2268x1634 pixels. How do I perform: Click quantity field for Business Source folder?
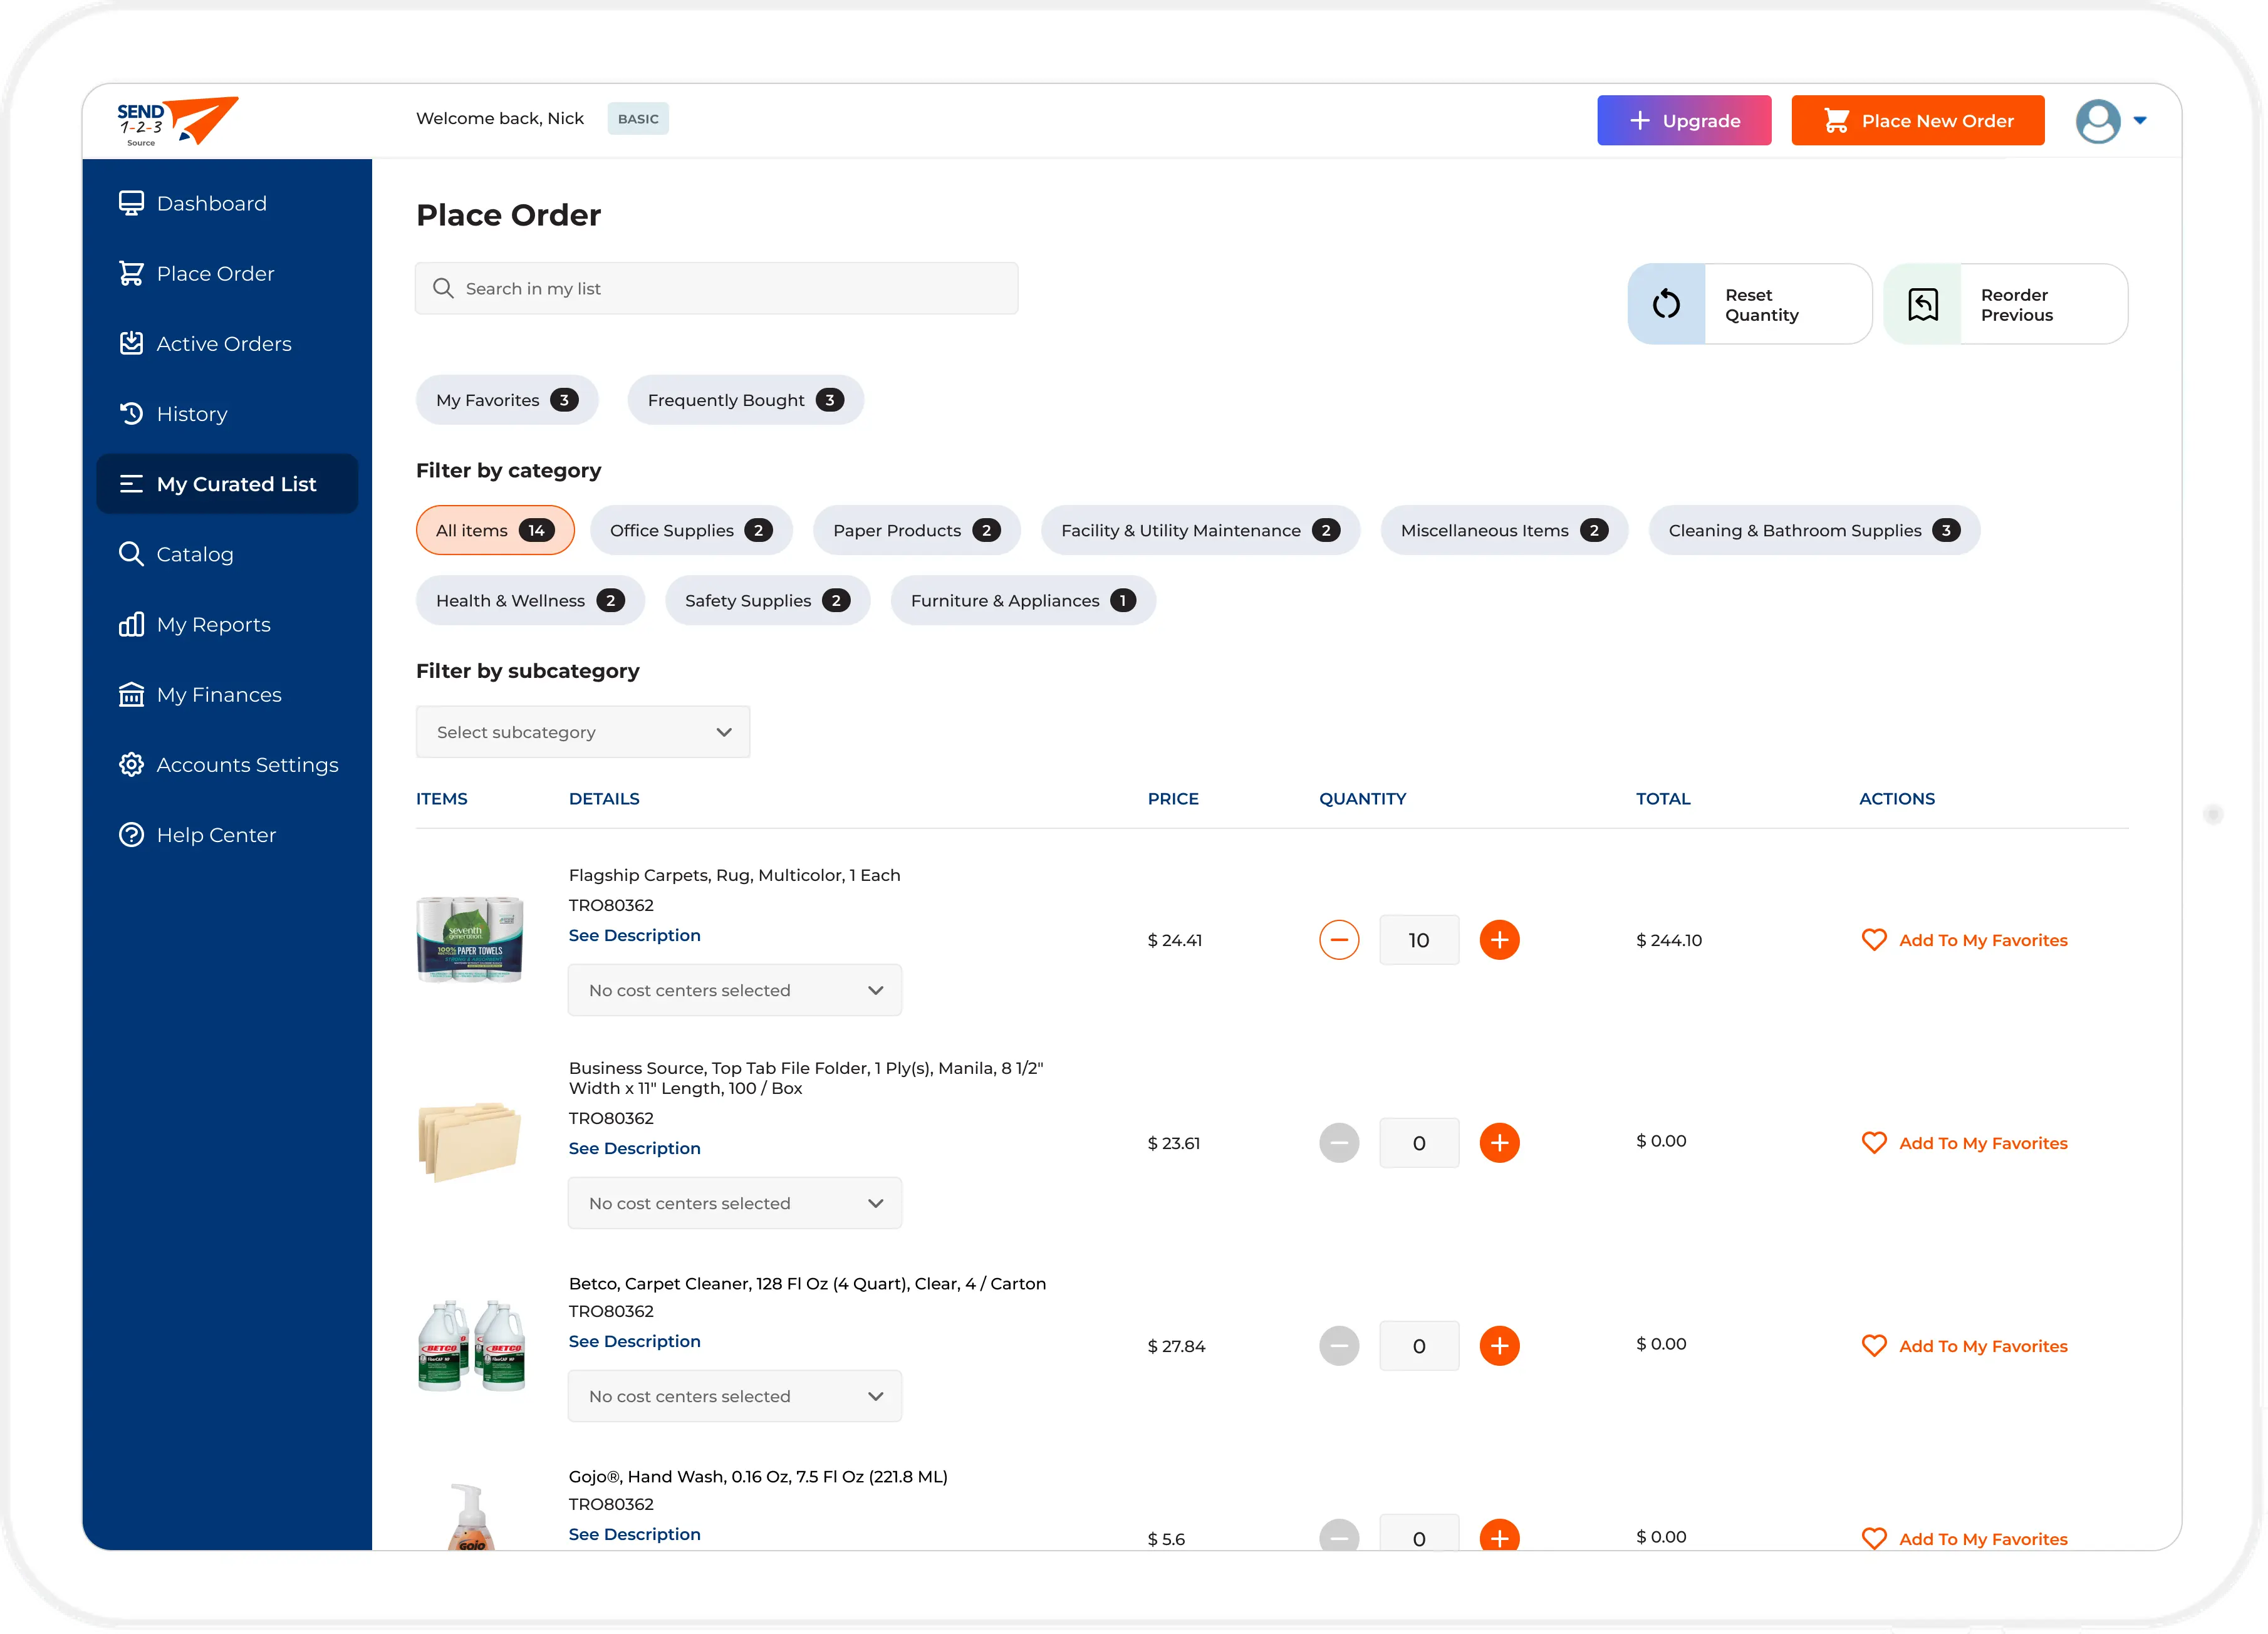click(x=1419, y=1143)
